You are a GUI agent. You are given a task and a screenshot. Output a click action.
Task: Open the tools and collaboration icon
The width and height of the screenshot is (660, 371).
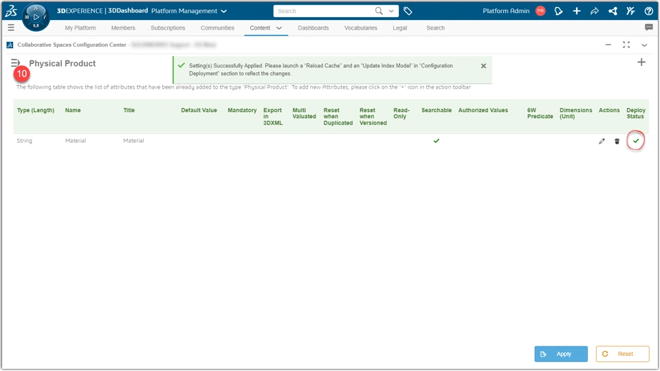pos(630,11)
